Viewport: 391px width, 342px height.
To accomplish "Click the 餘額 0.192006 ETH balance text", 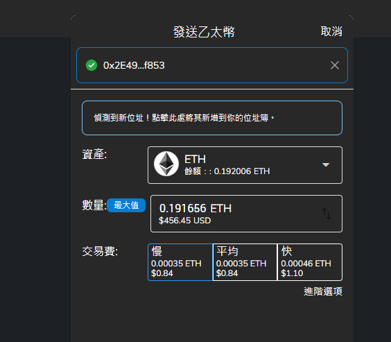I will click(227, 171).
